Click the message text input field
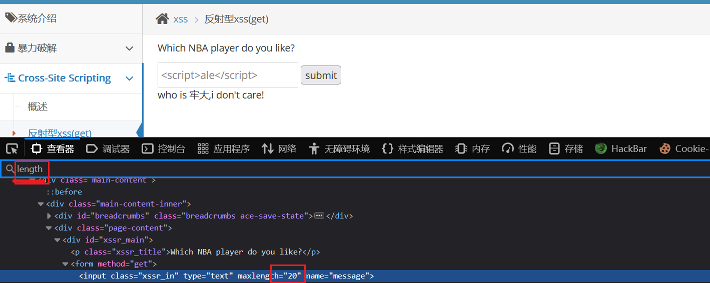 228,75
